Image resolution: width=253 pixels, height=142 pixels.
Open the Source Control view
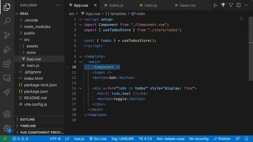(7, 35)
